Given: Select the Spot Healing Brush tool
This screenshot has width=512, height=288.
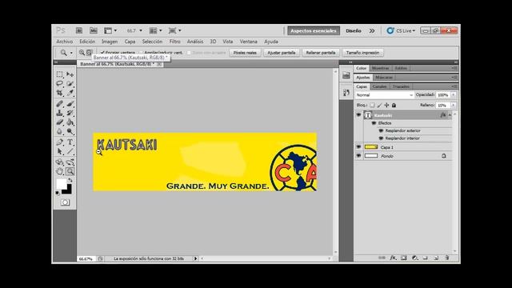Looking at the screenshot, I should tap(60, 104).
